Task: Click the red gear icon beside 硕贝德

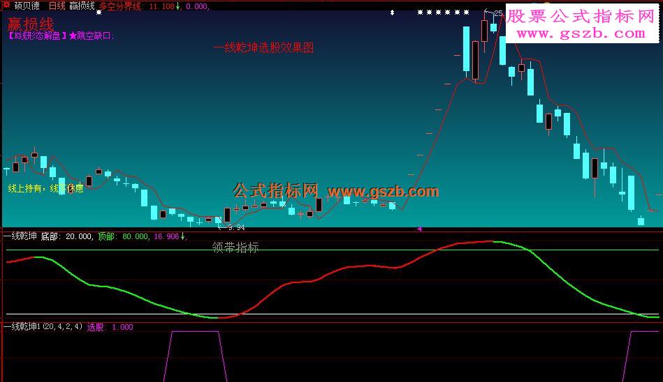Action: tap(6, 5)
